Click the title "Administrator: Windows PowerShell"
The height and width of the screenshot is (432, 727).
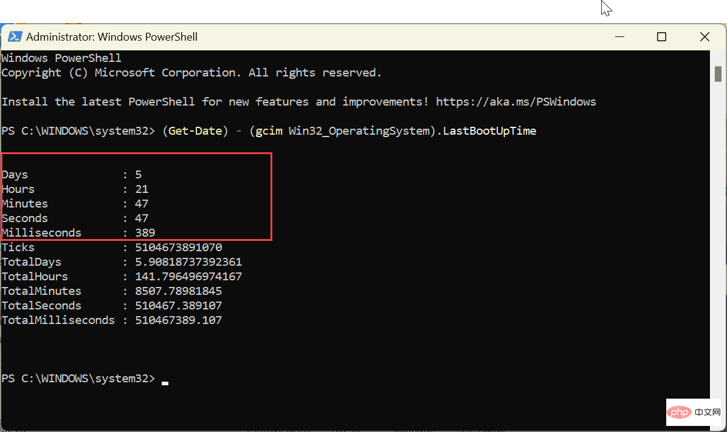(112, 37)
